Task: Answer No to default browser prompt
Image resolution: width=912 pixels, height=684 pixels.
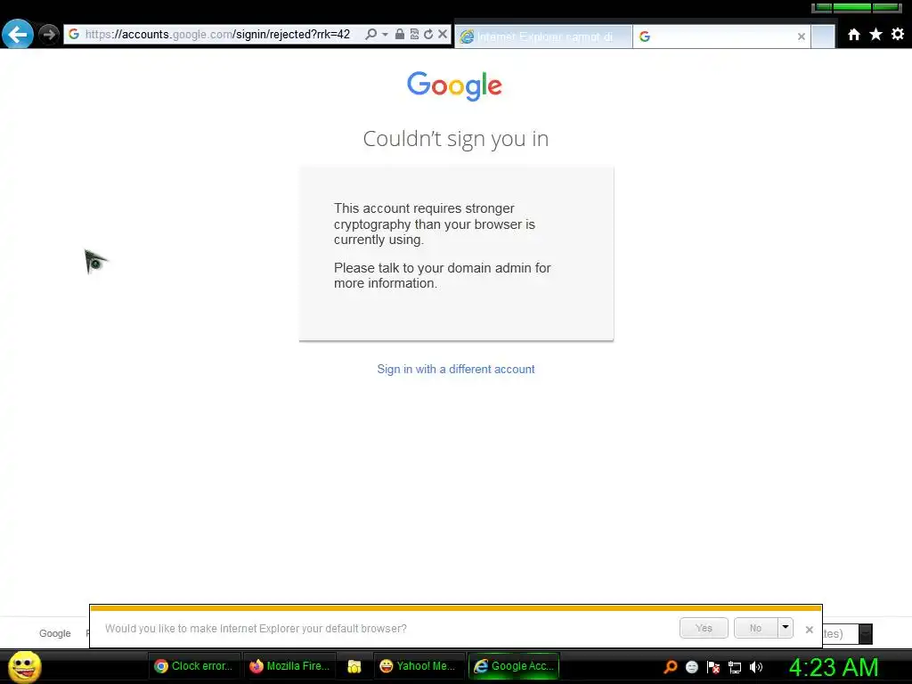Action: tap(755, 628)
